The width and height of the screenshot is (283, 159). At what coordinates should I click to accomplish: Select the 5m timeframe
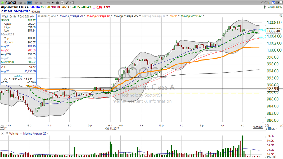tap(29, 3)
